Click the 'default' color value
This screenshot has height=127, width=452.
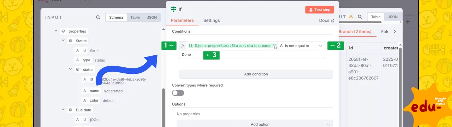click(109, 101)
